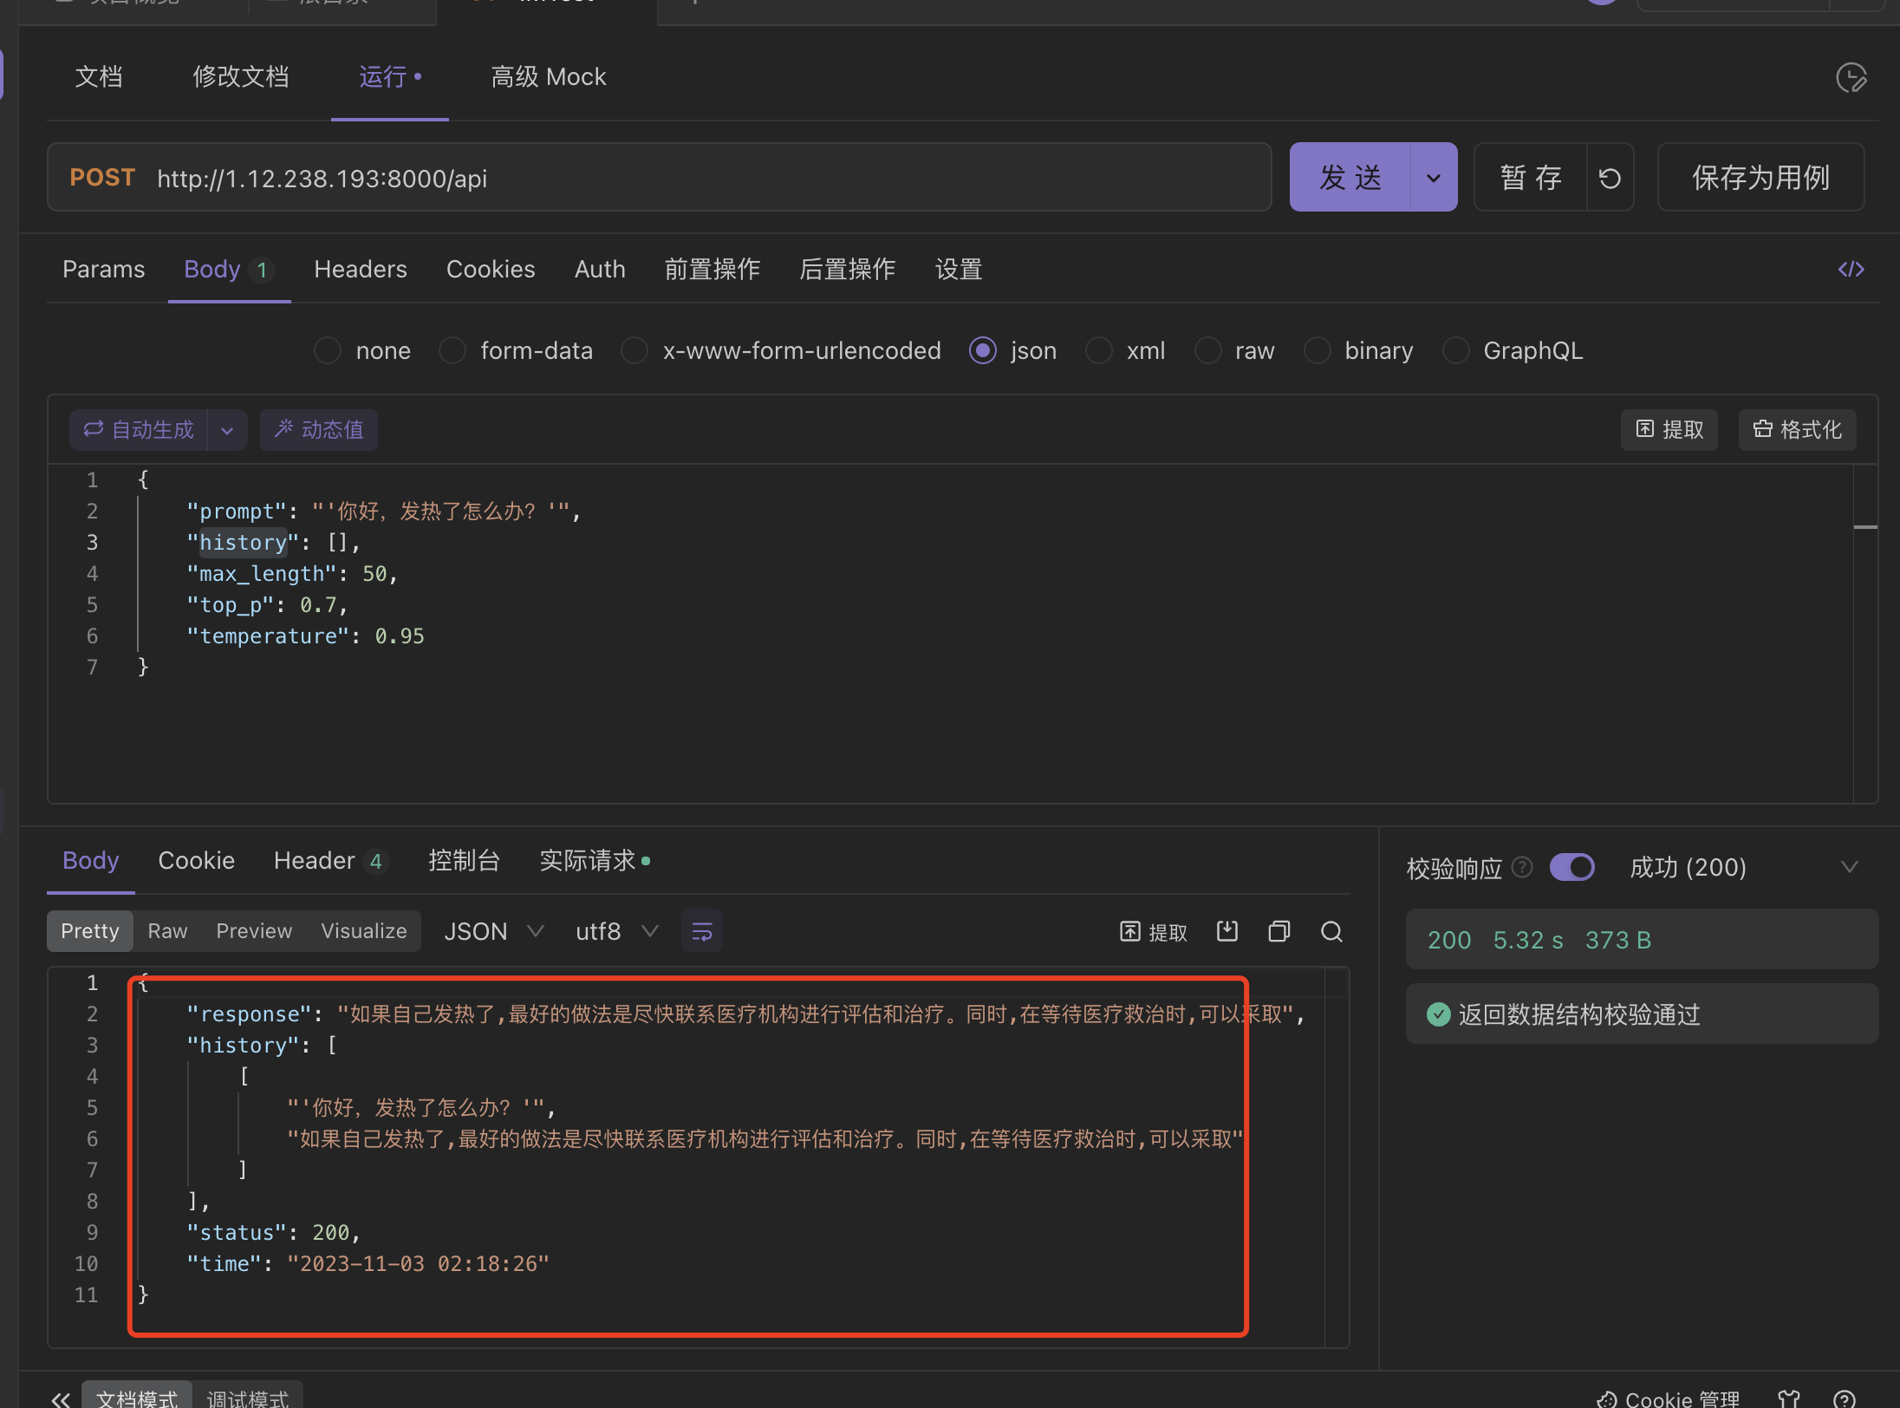Click the 自动生成 auto-generate button
Screen dimensions: 1900x1408
139,429
